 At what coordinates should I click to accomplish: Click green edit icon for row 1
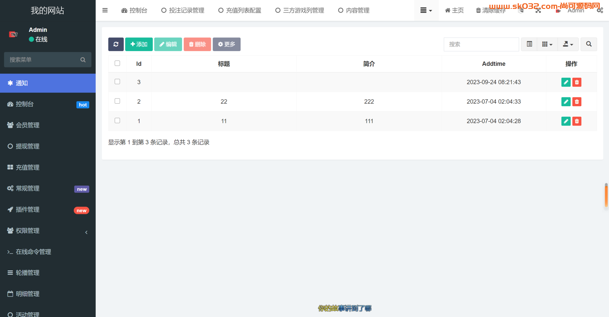566,121
